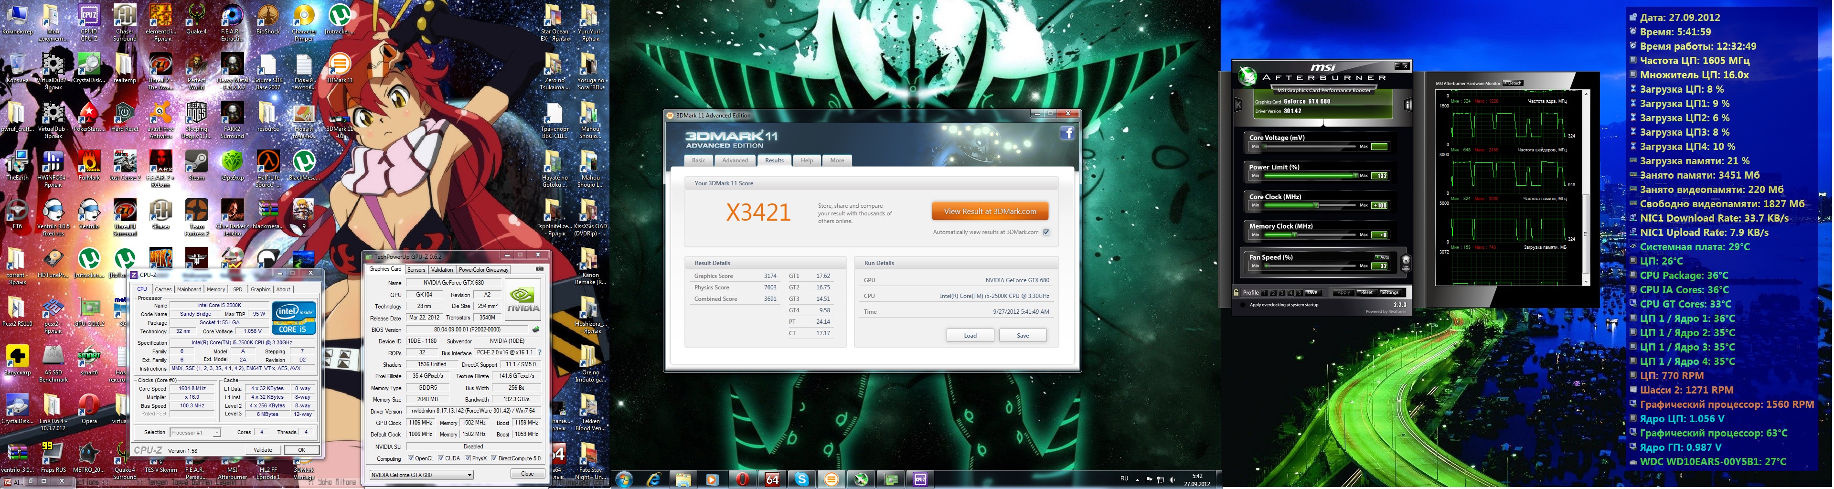Toggle the PhysX checkbox in GPU-Z

click(x=468, y=458)
